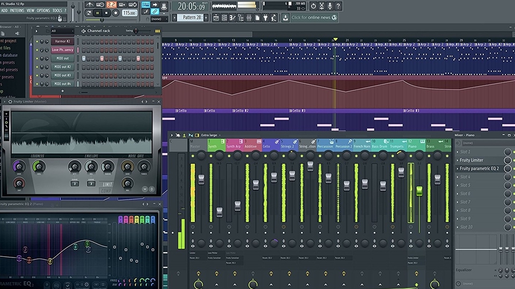The image size is (515, 289).
Task: Toggle pattern/song loop mode button
Action: 89,13
